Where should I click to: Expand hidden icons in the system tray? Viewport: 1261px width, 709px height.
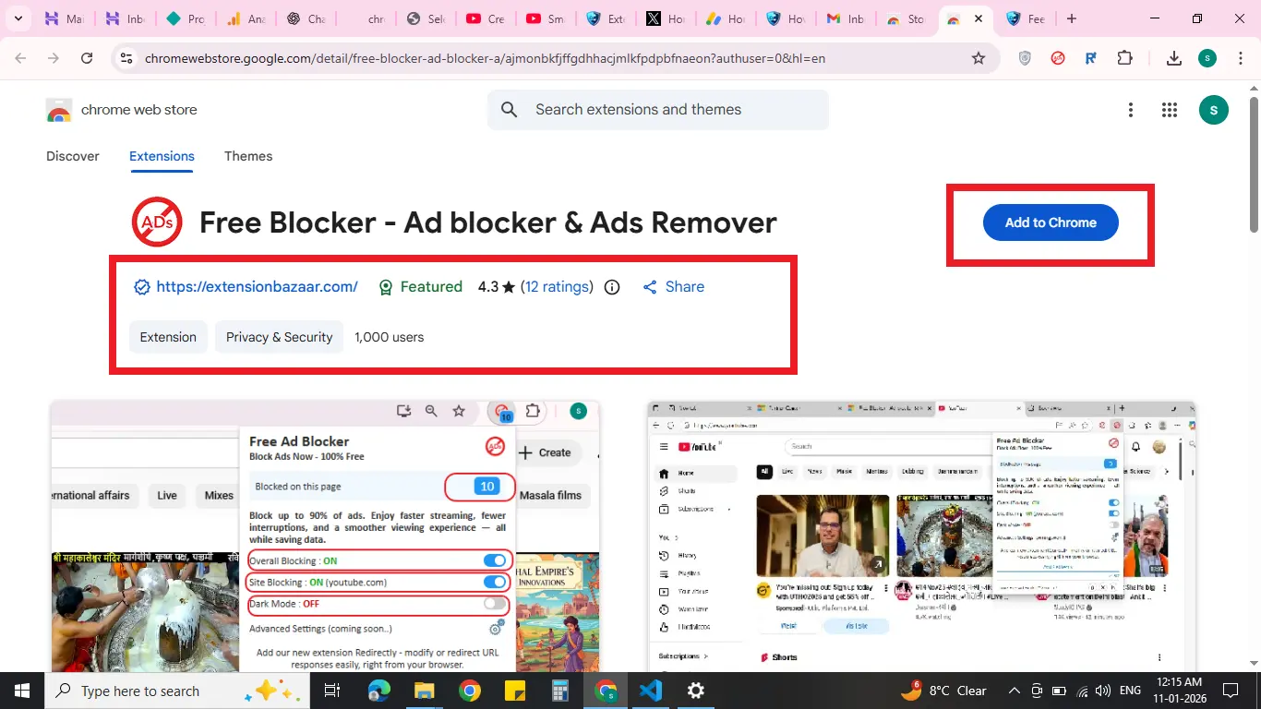point(1014,691)
